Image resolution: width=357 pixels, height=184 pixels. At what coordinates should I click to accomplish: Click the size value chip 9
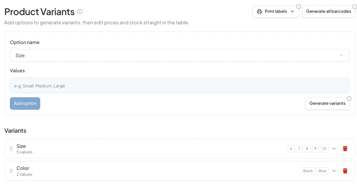315,149
